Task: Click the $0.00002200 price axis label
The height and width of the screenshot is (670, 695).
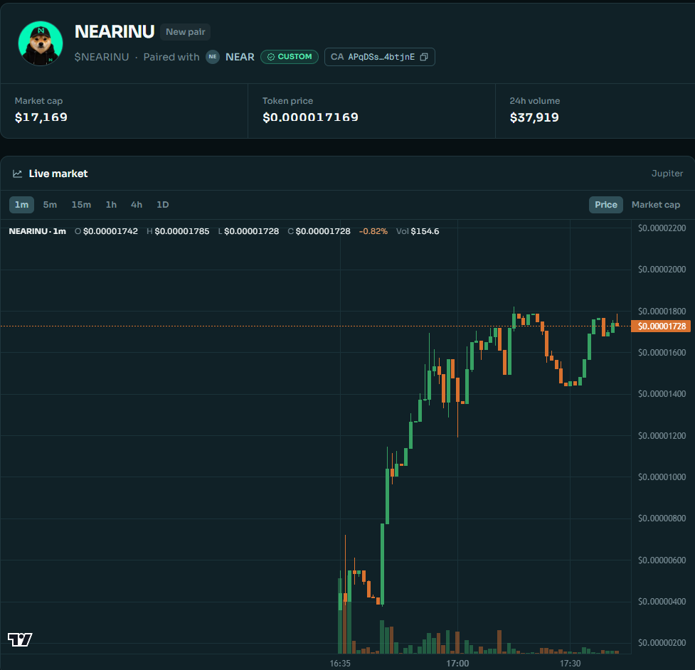Action: coord(662,228)
